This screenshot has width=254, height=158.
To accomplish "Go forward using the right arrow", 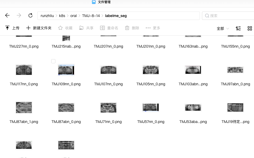I will (19, 15).
